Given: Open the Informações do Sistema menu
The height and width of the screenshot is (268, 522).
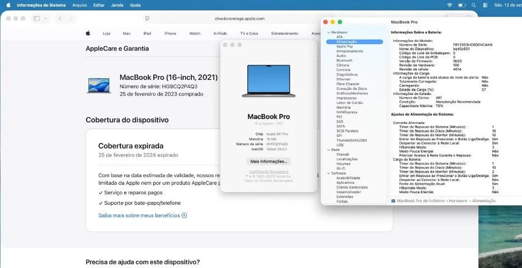Looking at the screenshot, I should (41, 6).
